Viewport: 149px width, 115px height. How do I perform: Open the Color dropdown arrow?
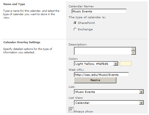pos(116,64)
